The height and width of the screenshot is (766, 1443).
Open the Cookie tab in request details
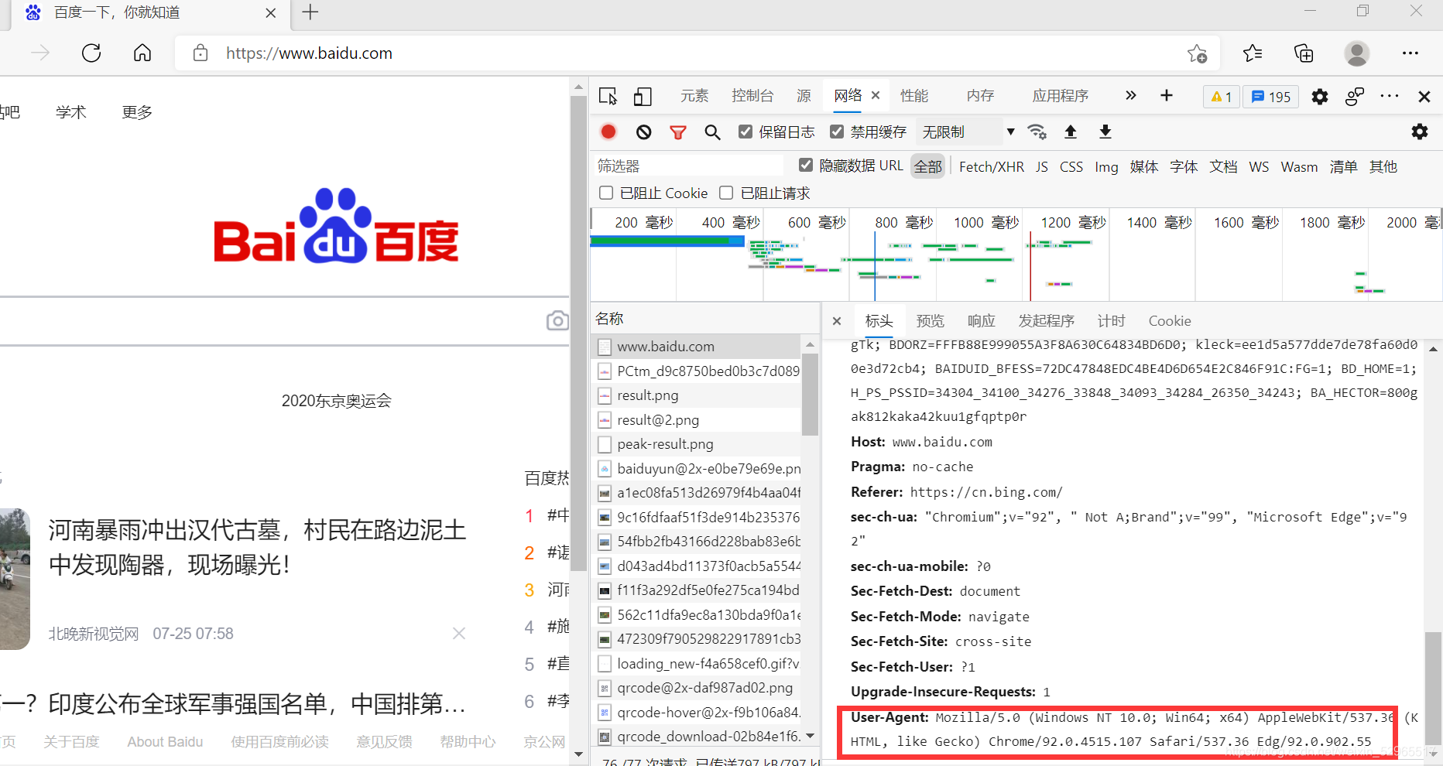click(1170, 321)
